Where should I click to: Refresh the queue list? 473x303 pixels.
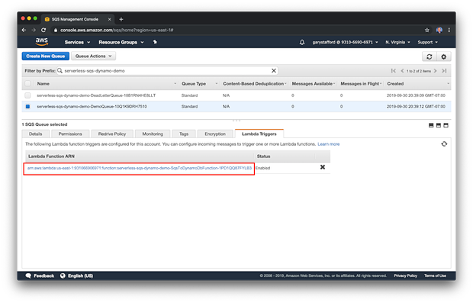(x=430, y=56)
